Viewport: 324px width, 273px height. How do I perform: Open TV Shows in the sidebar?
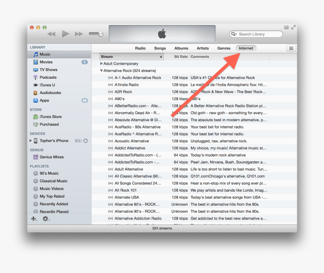pyautogui.click(x=59, y=70)
